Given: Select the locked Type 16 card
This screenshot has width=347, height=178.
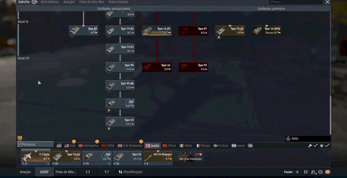Looking at the screenshot, I should coord(157,67).
